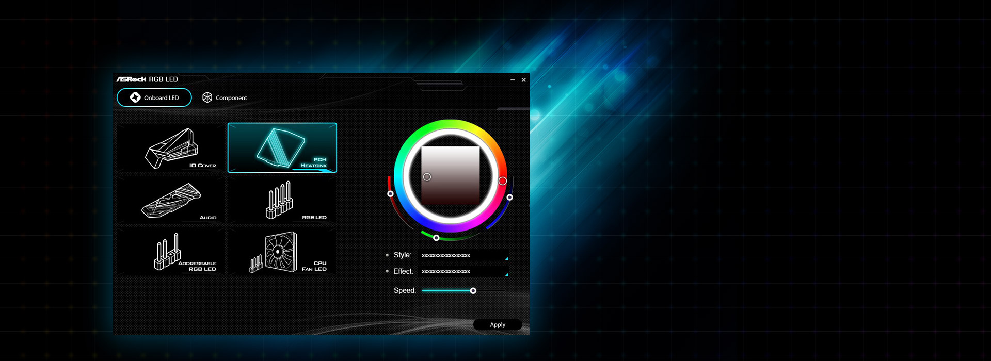Select the IO Cover LED zone
The height and width of the screenshot is (361, 991).
[x=171, y=148]
